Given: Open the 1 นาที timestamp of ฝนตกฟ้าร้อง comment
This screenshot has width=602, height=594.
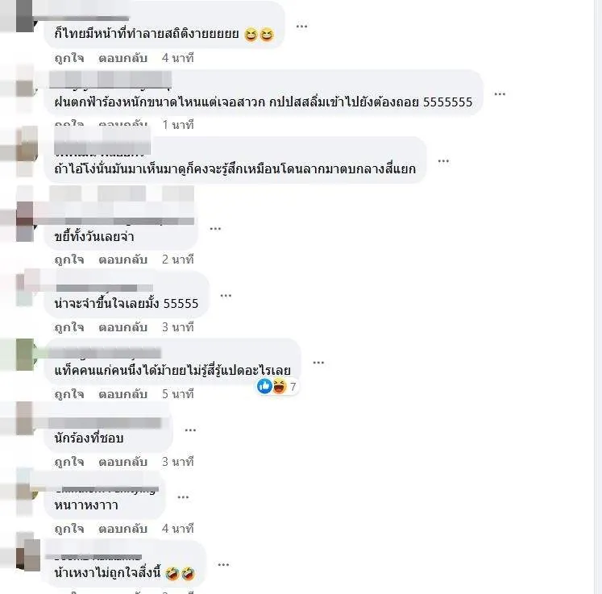Looking at the screenshot, I should [x=178, y=125].
